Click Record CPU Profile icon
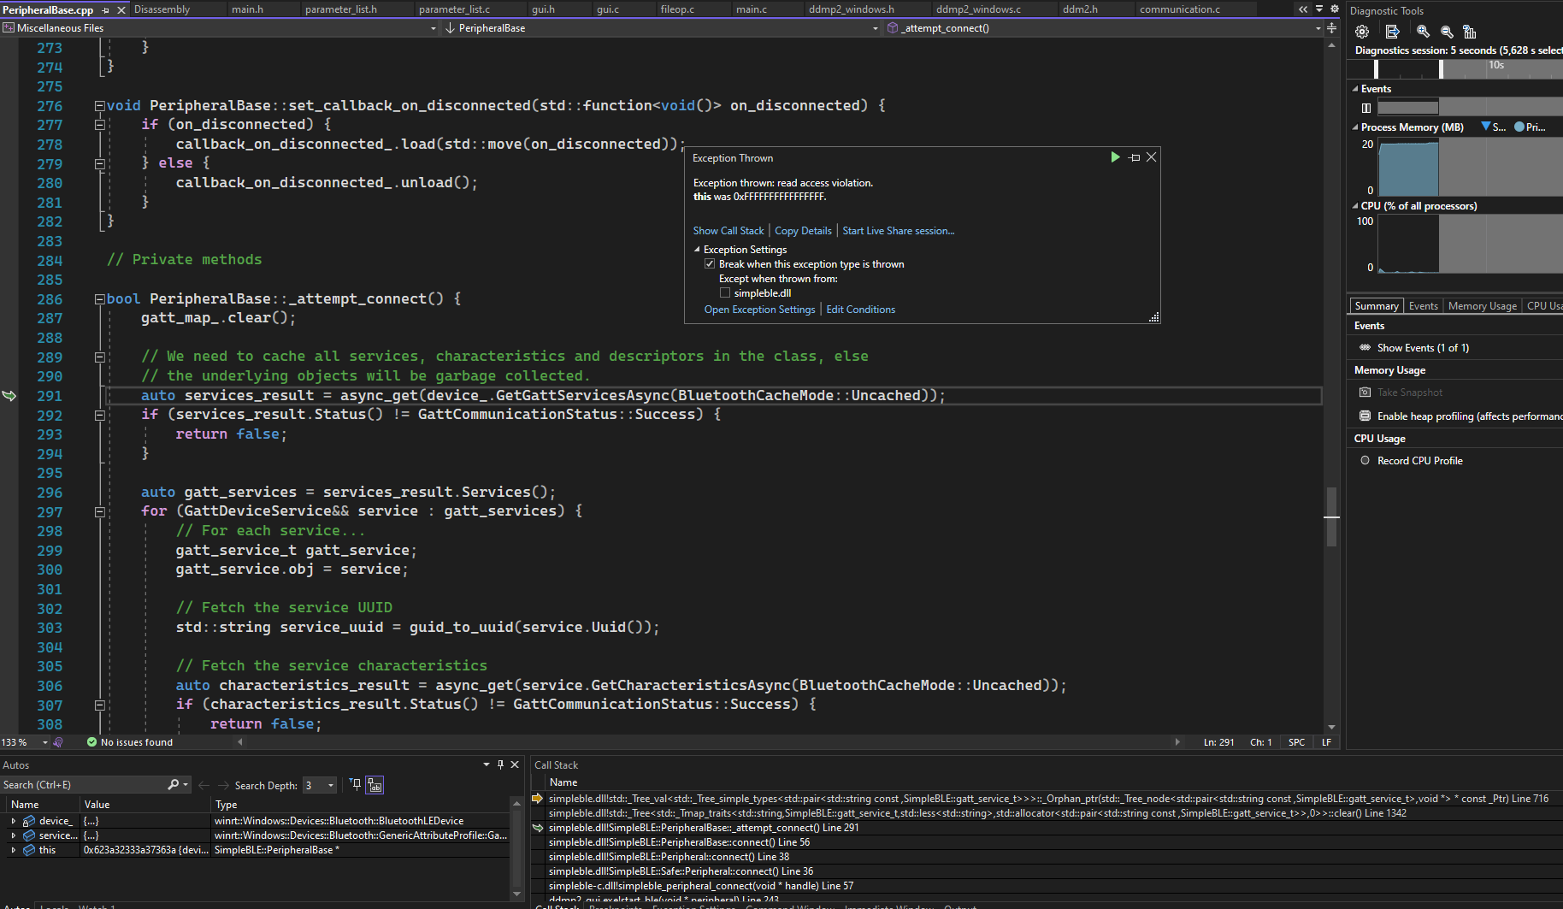The image size is (1563, 909). (1364, 460)
